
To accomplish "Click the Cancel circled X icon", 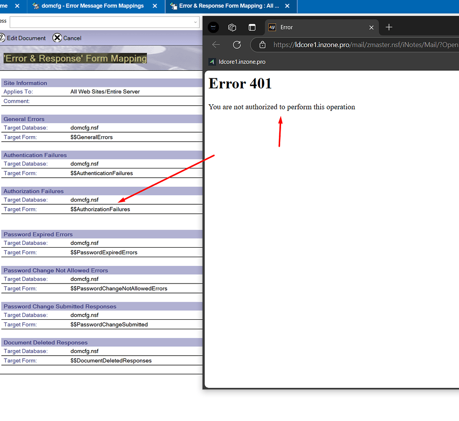I will (x=56, y=38).
